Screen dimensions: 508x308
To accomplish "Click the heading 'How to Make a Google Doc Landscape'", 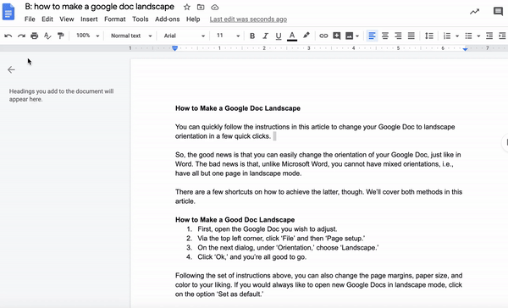I will pos(238,108).
